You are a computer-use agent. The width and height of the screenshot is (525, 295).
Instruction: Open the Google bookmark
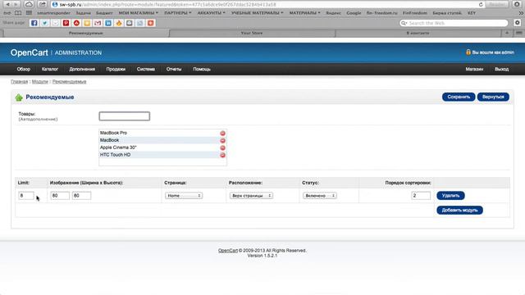point(354,13)
